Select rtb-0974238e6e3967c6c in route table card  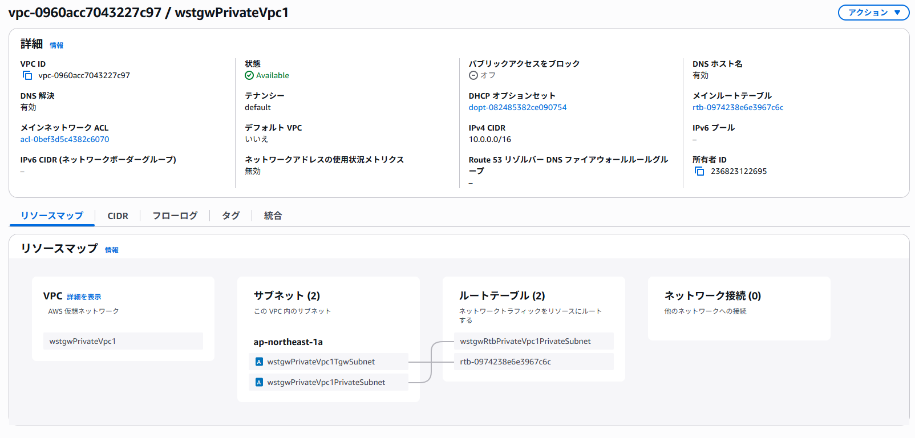tap(534, 362)
